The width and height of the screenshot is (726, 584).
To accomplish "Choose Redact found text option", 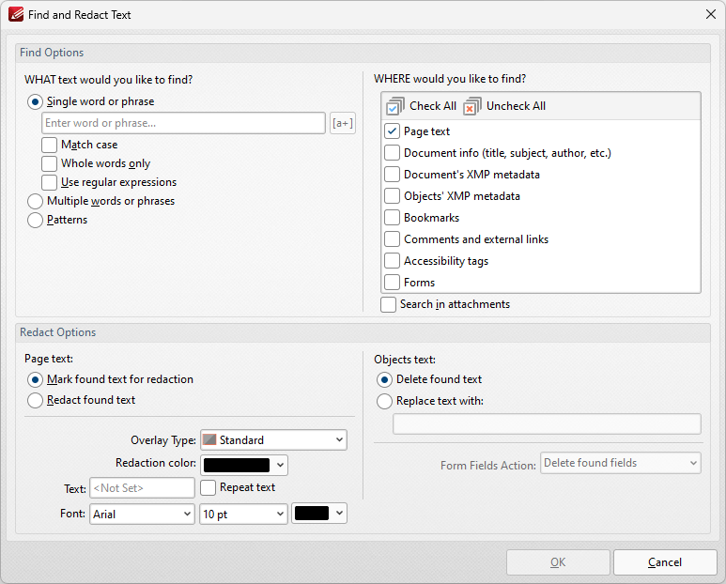I will tap(35, 400).
